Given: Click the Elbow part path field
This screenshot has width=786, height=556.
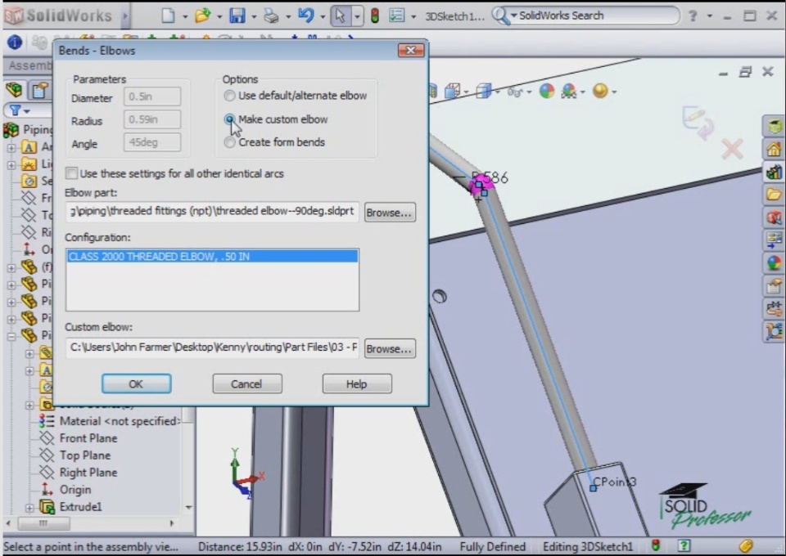Looking at the screenshot, I should tap(213, 211).
